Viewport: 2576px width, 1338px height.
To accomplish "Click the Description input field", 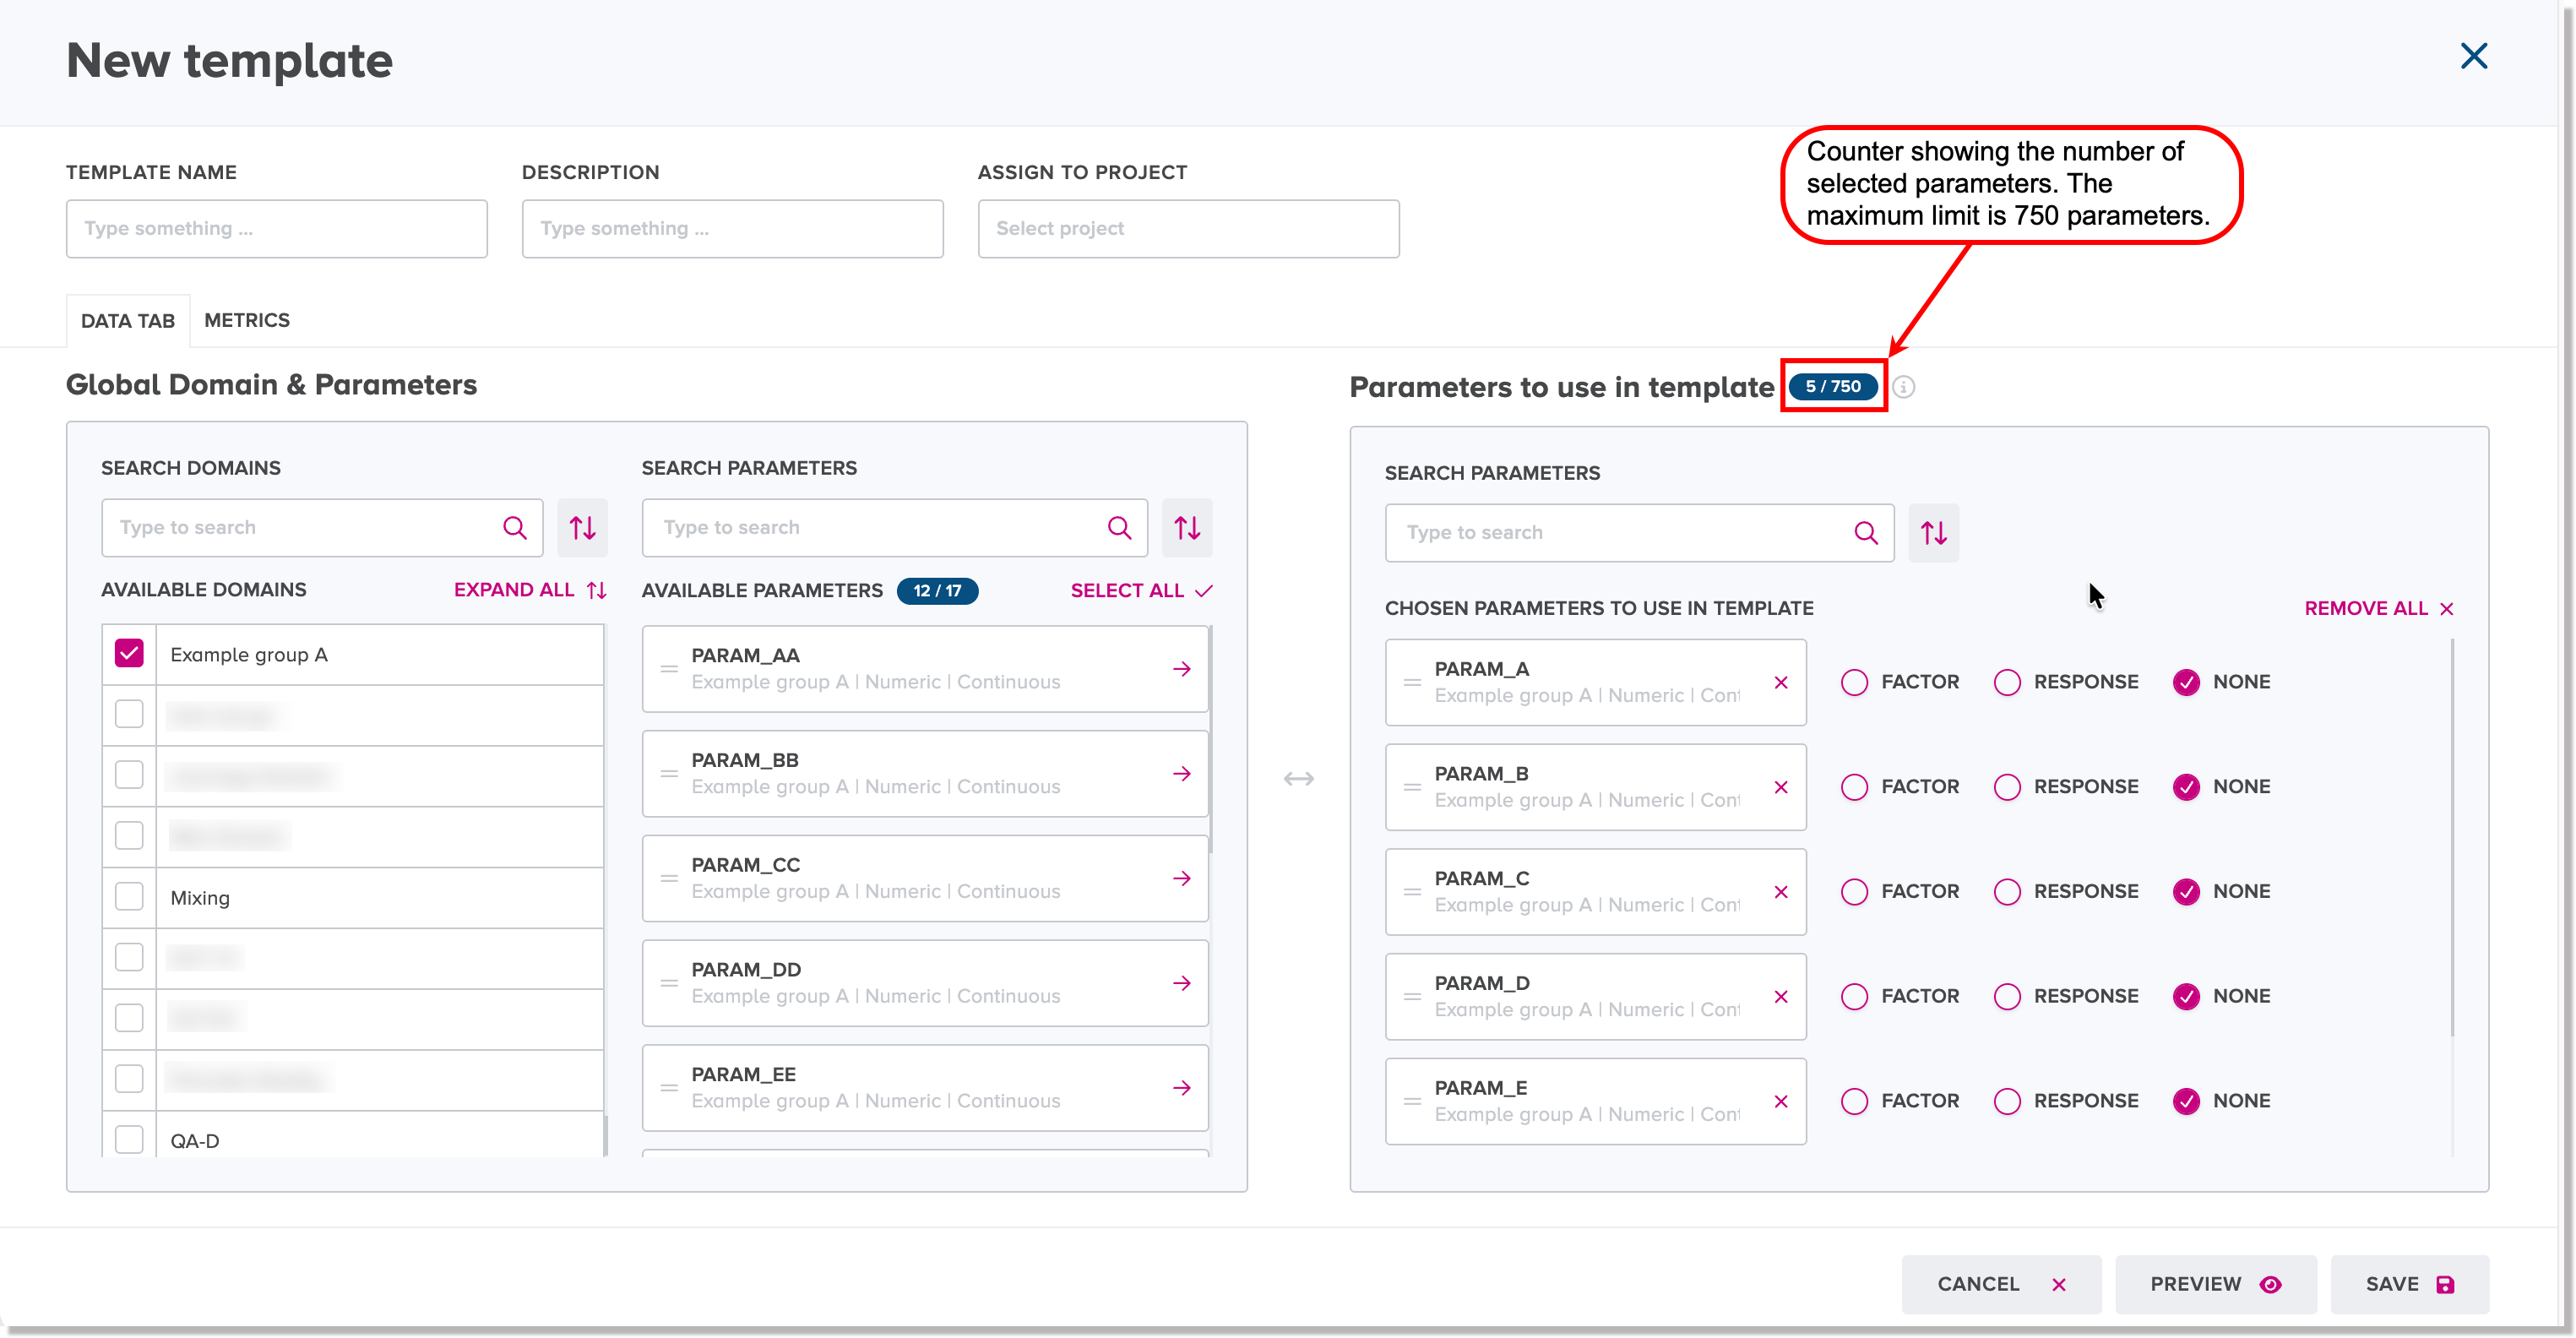I will click(x=732, y=229).
